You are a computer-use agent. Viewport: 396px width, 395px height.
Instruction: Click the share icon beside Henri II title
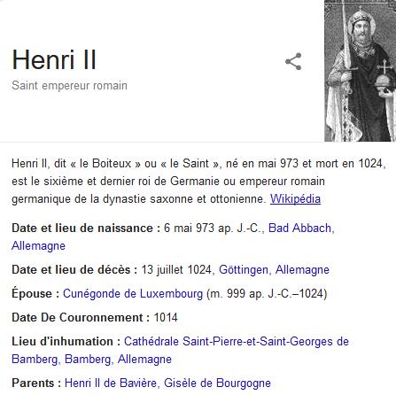click(293, 61)
